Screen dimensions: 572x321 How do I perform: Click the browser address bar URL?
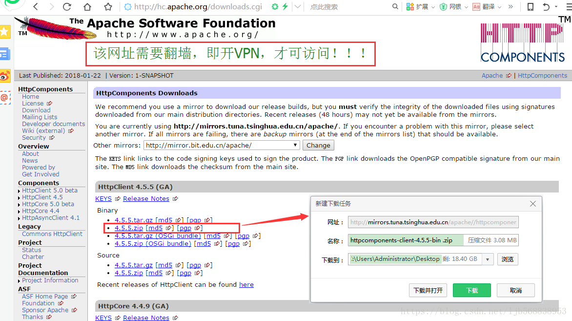(x=198, y=6)
